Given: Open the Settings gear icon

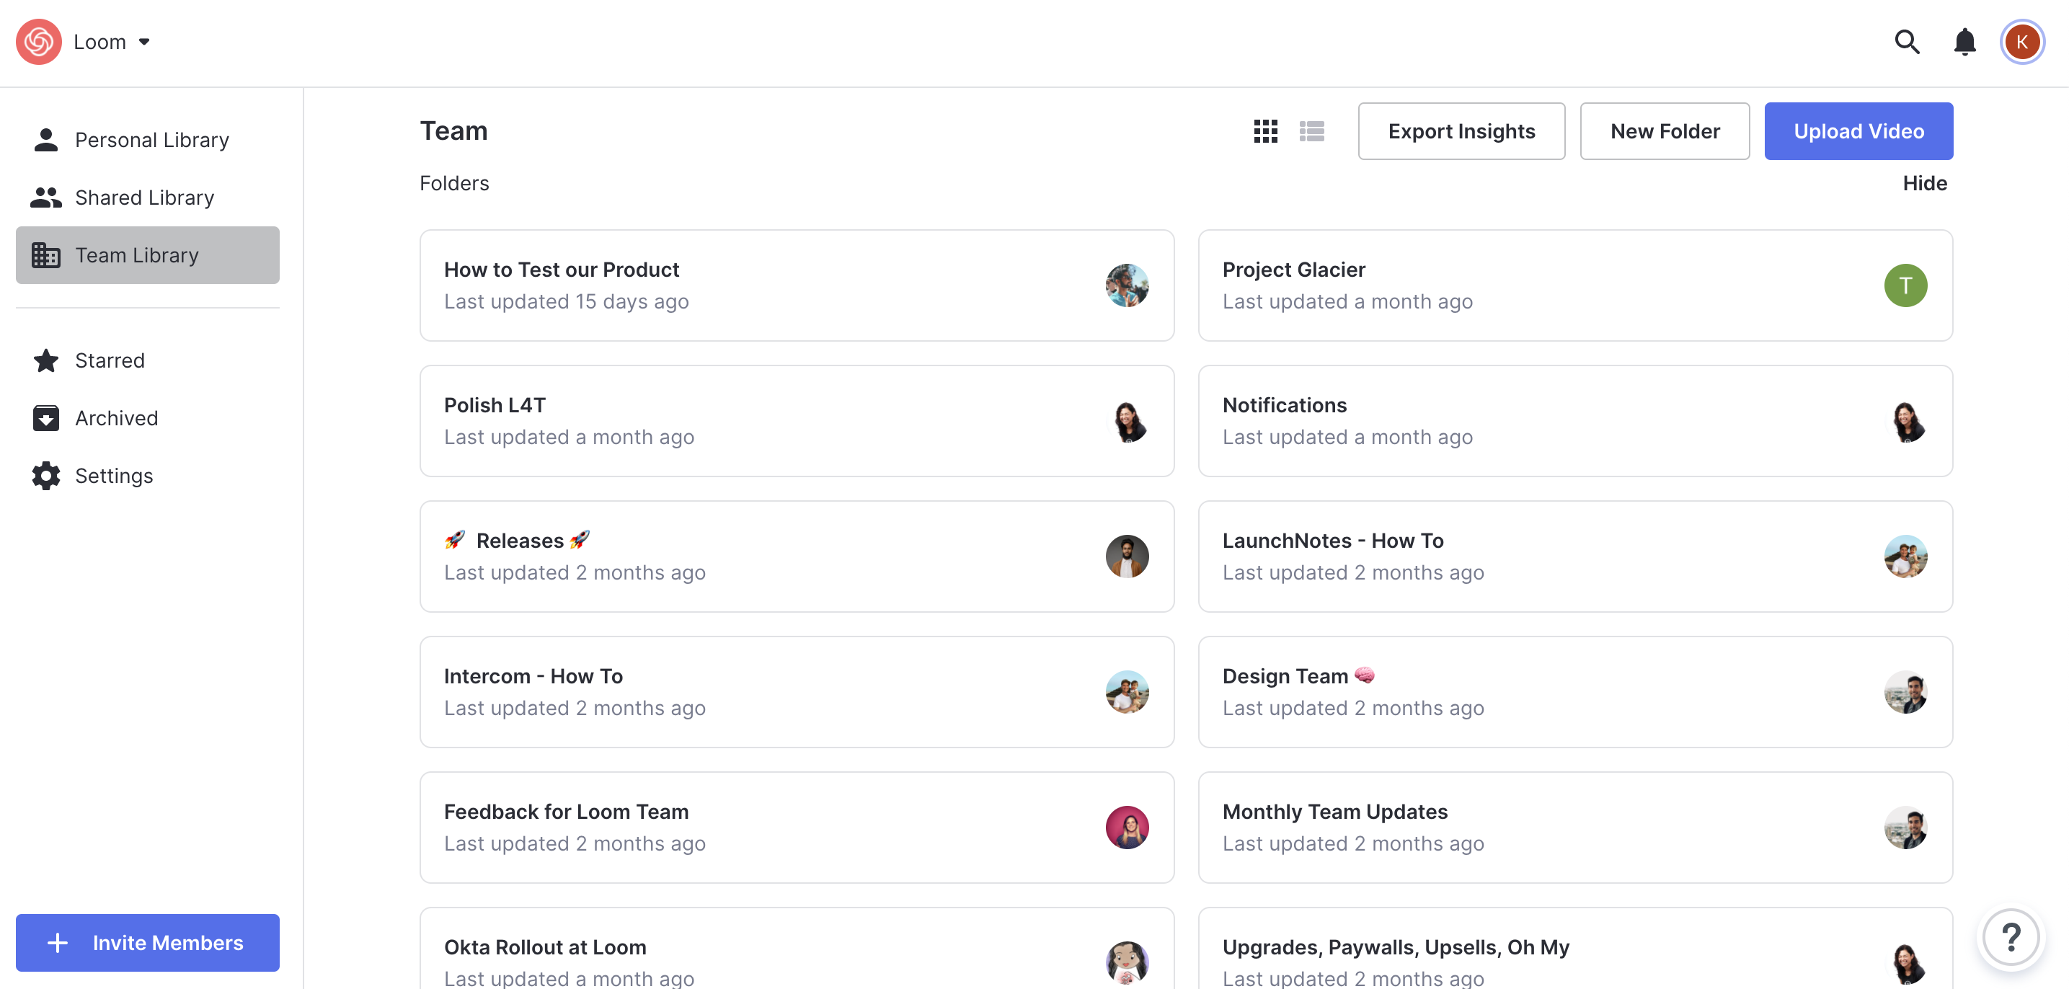Looking at the screenshot, I should coord(46,476).
